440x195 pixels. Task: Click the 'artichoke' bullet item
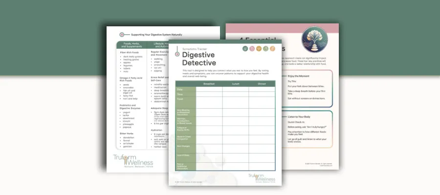pos(129,143)
